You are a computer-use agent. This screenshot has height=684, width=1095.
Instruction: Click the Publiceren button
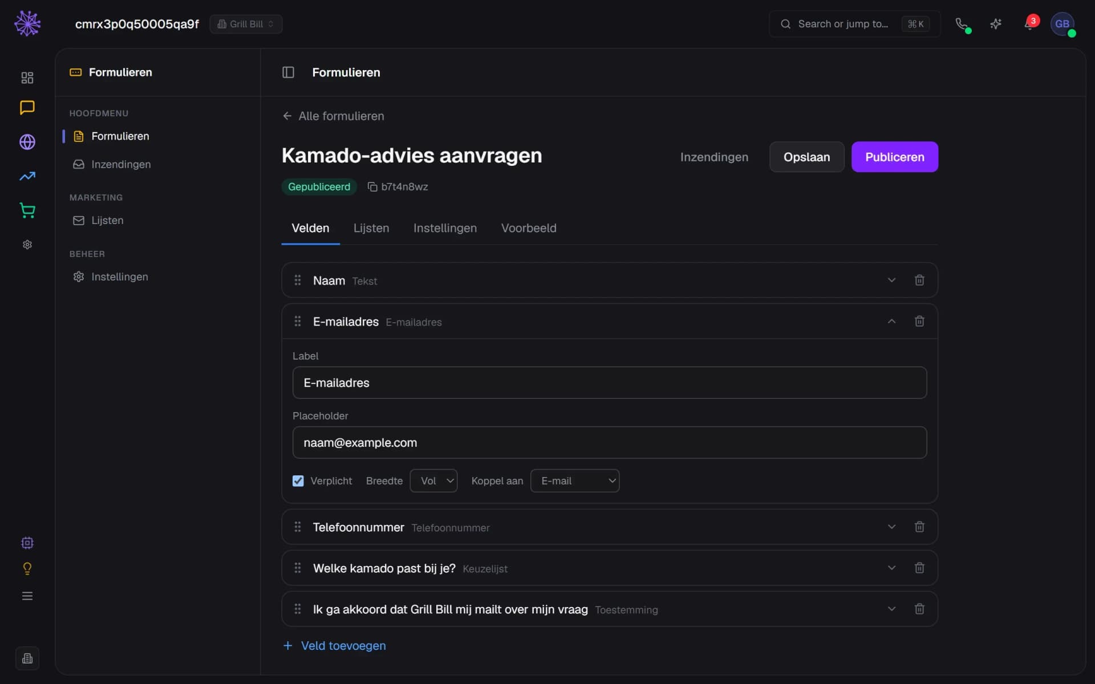(x=894, y=157)
